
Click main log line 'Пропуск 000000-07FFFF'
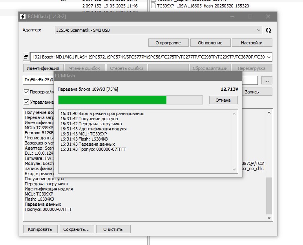click(x=49, y=209)
